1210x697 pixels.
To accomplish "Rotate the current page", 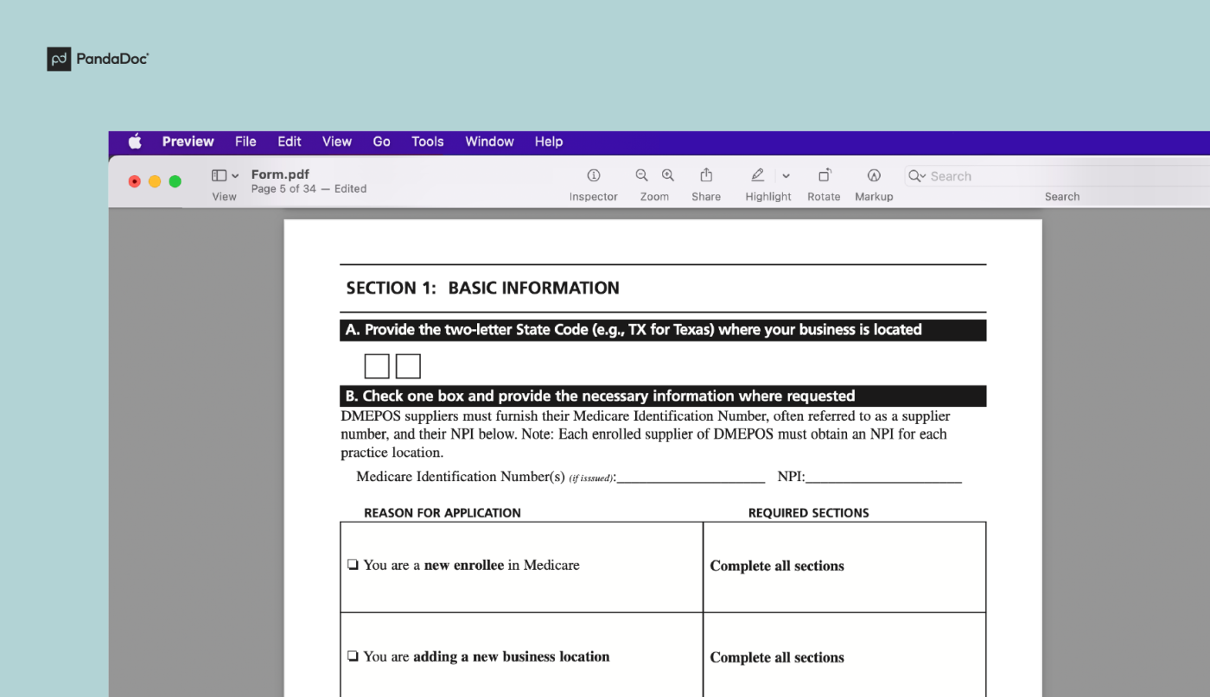I will (x=823, y=174).
